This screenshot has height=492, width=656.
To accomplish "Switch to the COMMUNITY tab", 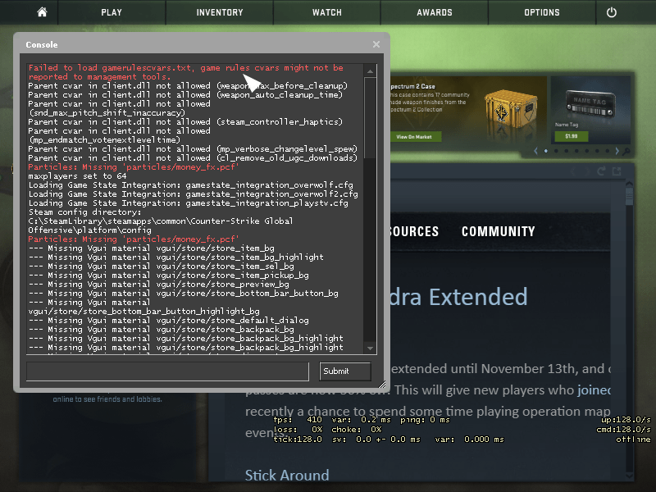I will coord(498,231).
